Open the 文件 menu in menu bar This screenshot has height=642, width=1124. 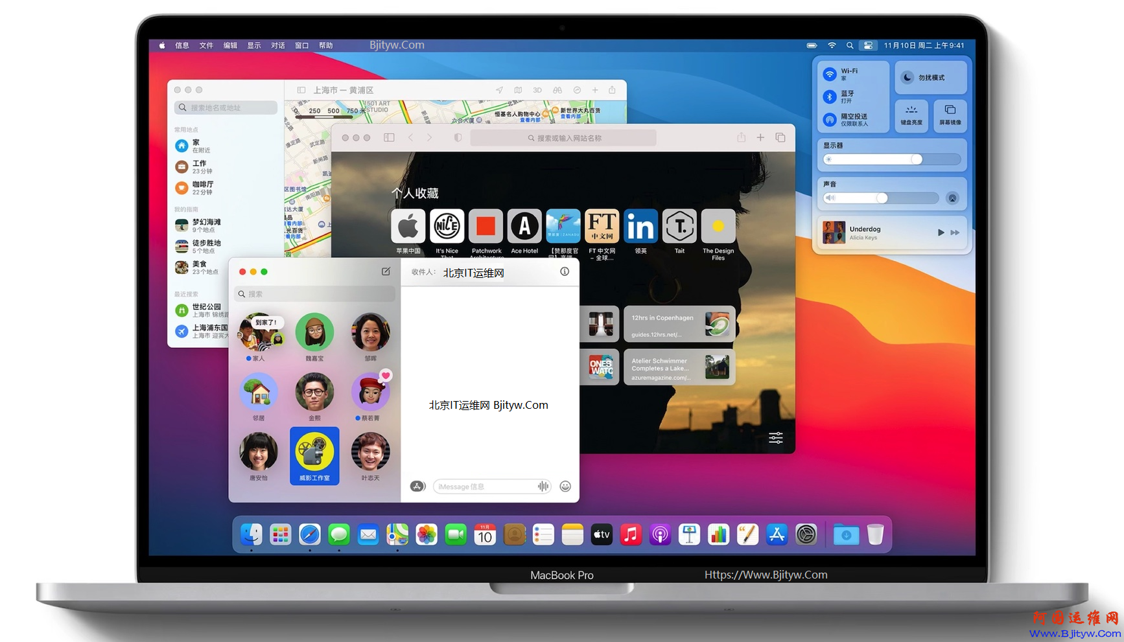coord(206,45)
